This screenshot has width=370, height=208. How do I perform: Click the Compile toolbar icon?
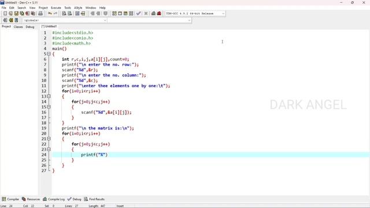[114, 13]
